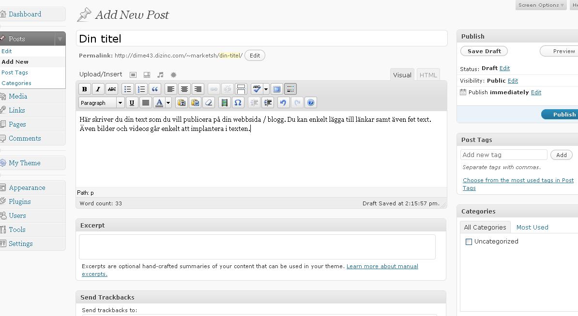Expand the Screen Options panel

(541, 5)
